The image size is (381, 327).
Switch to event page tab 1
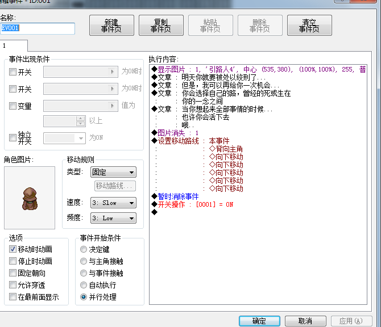(14, 45)
